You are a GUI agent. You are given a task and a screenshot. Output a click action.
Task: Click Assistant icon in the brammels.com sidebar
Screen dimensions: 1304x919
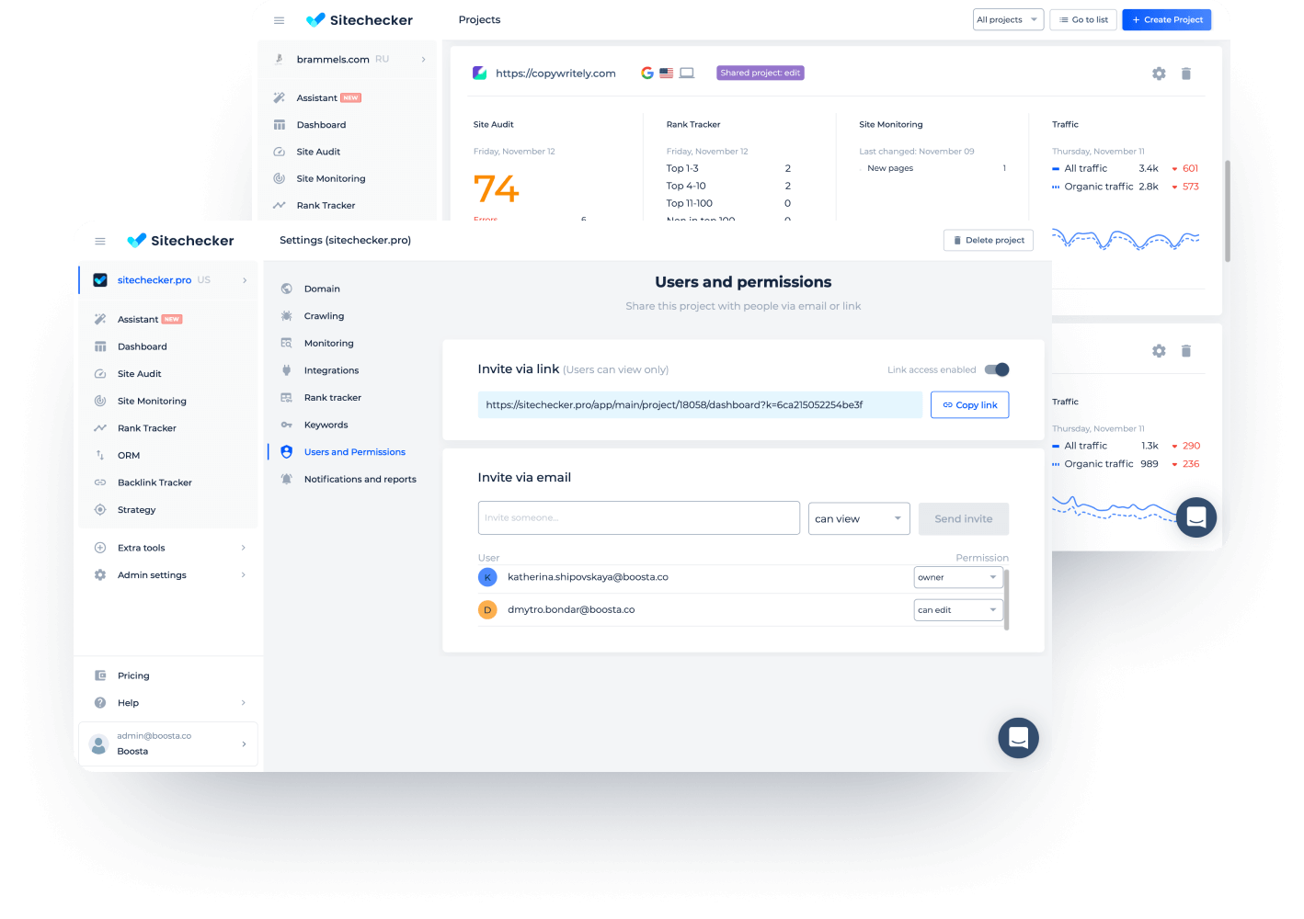[279, 98]
